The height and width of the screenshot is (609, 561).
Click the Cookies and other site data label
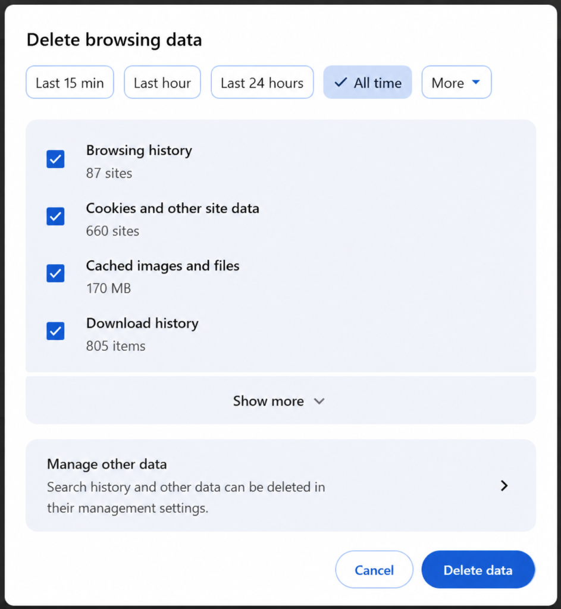[x=173, y=208]
